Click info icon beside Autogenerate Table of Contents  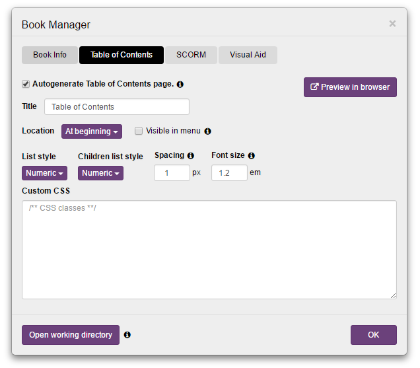pos(180,85)
